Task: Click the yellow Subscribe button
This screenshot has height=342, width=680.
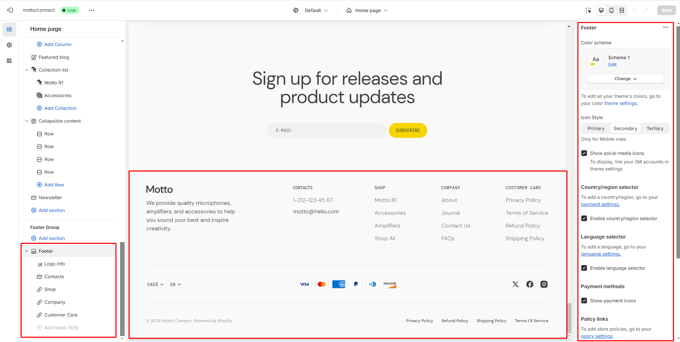Action: [408, 130]
